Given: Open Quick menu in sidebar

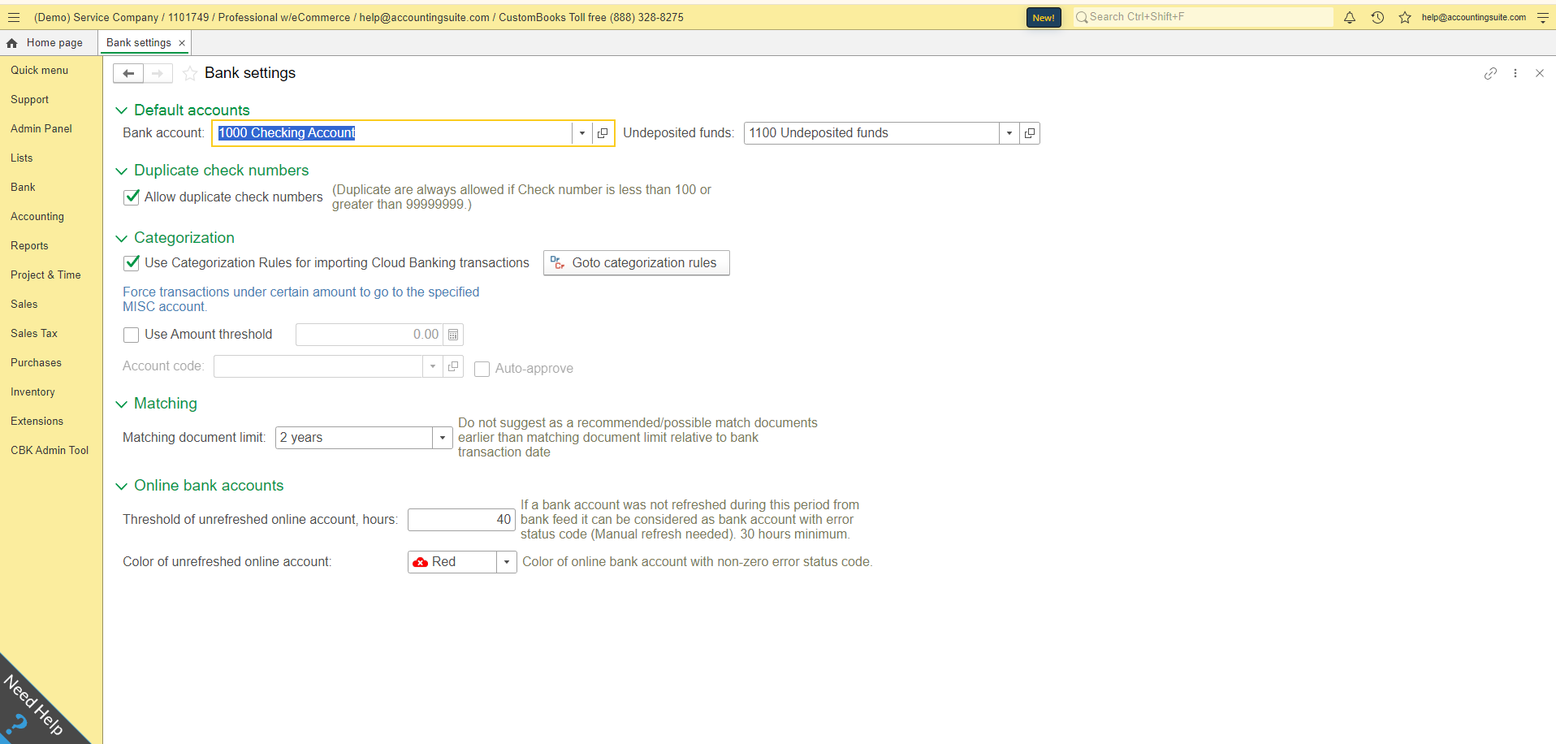Looking at the screenshot, I should pyautogui.click(x=40, y=71).
